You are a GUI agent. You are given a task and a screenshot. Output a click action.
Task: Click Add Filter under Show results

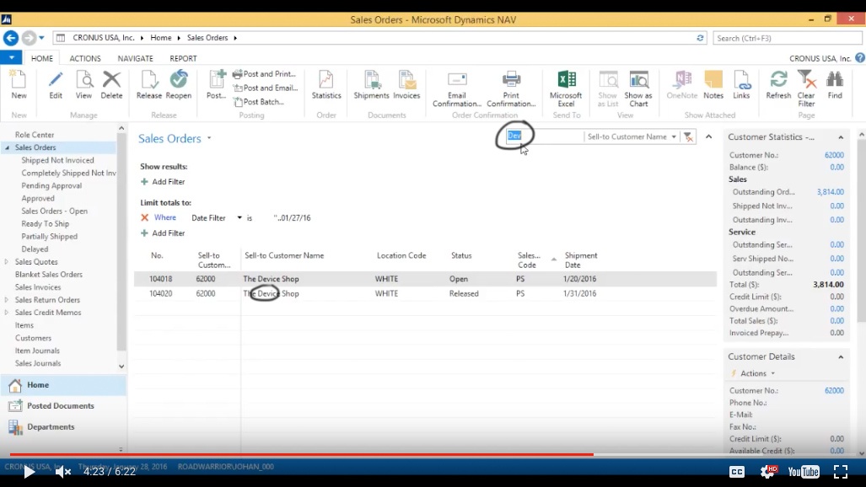163,182
